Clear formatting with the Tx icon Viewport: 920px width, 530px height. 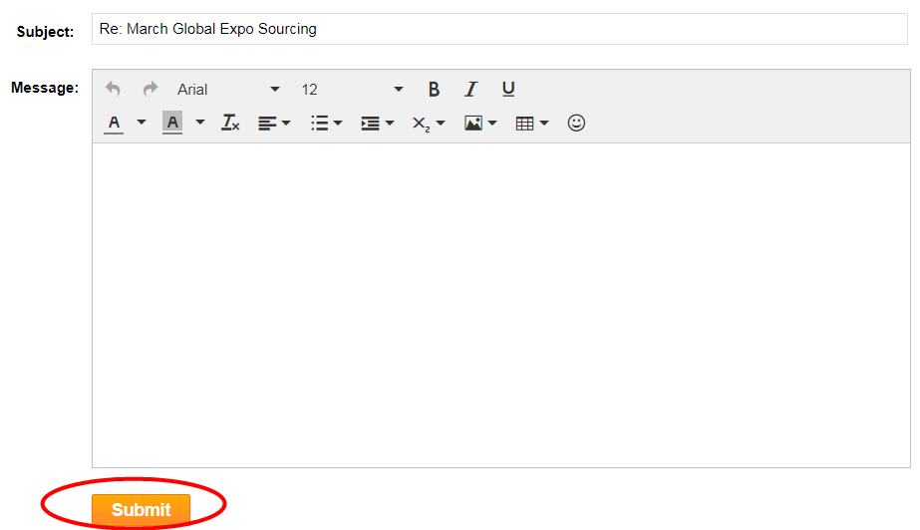(x=230, y=124)
